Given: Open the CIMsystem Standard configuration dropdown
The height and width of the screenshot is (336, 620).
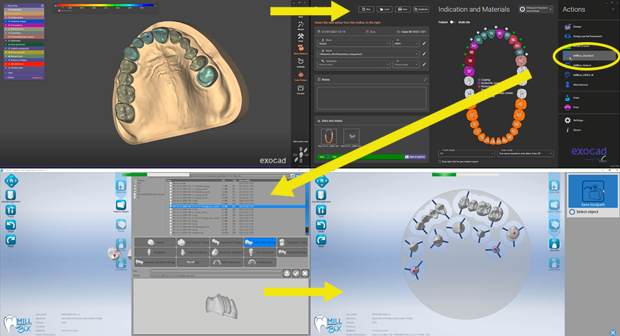Looking at the screenshot, I should coord(536,9).
